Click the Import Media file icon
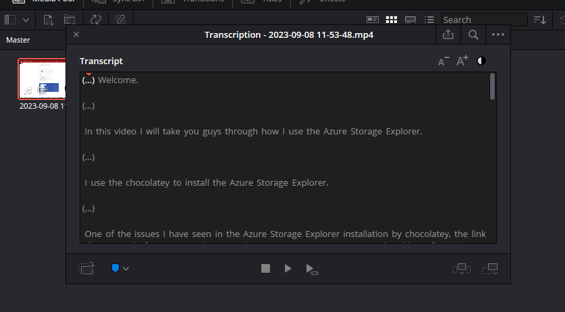The image size is (565, 312). click(x=49, y=20)
